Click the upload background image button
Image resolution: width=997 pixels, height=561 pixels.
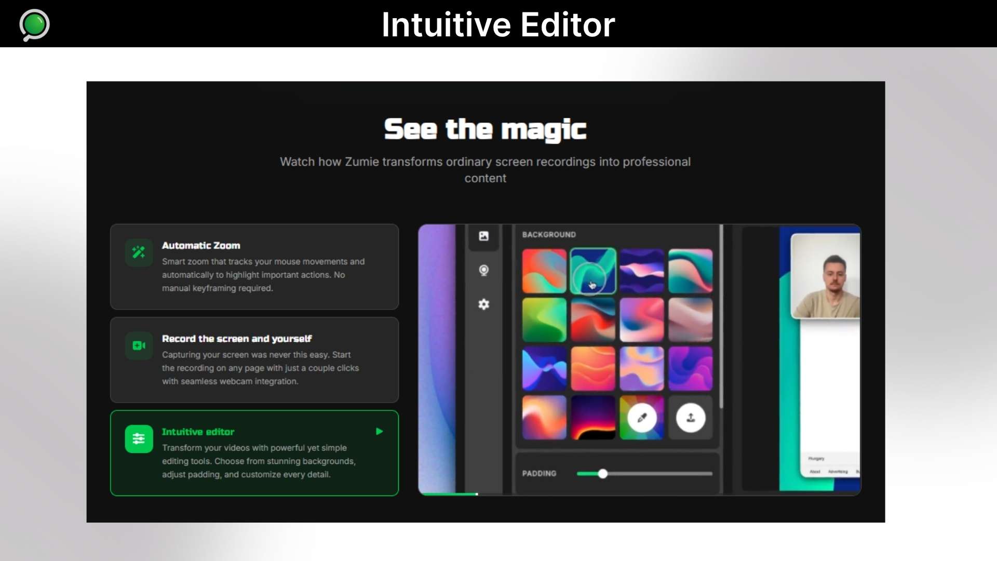click(691, 418)
